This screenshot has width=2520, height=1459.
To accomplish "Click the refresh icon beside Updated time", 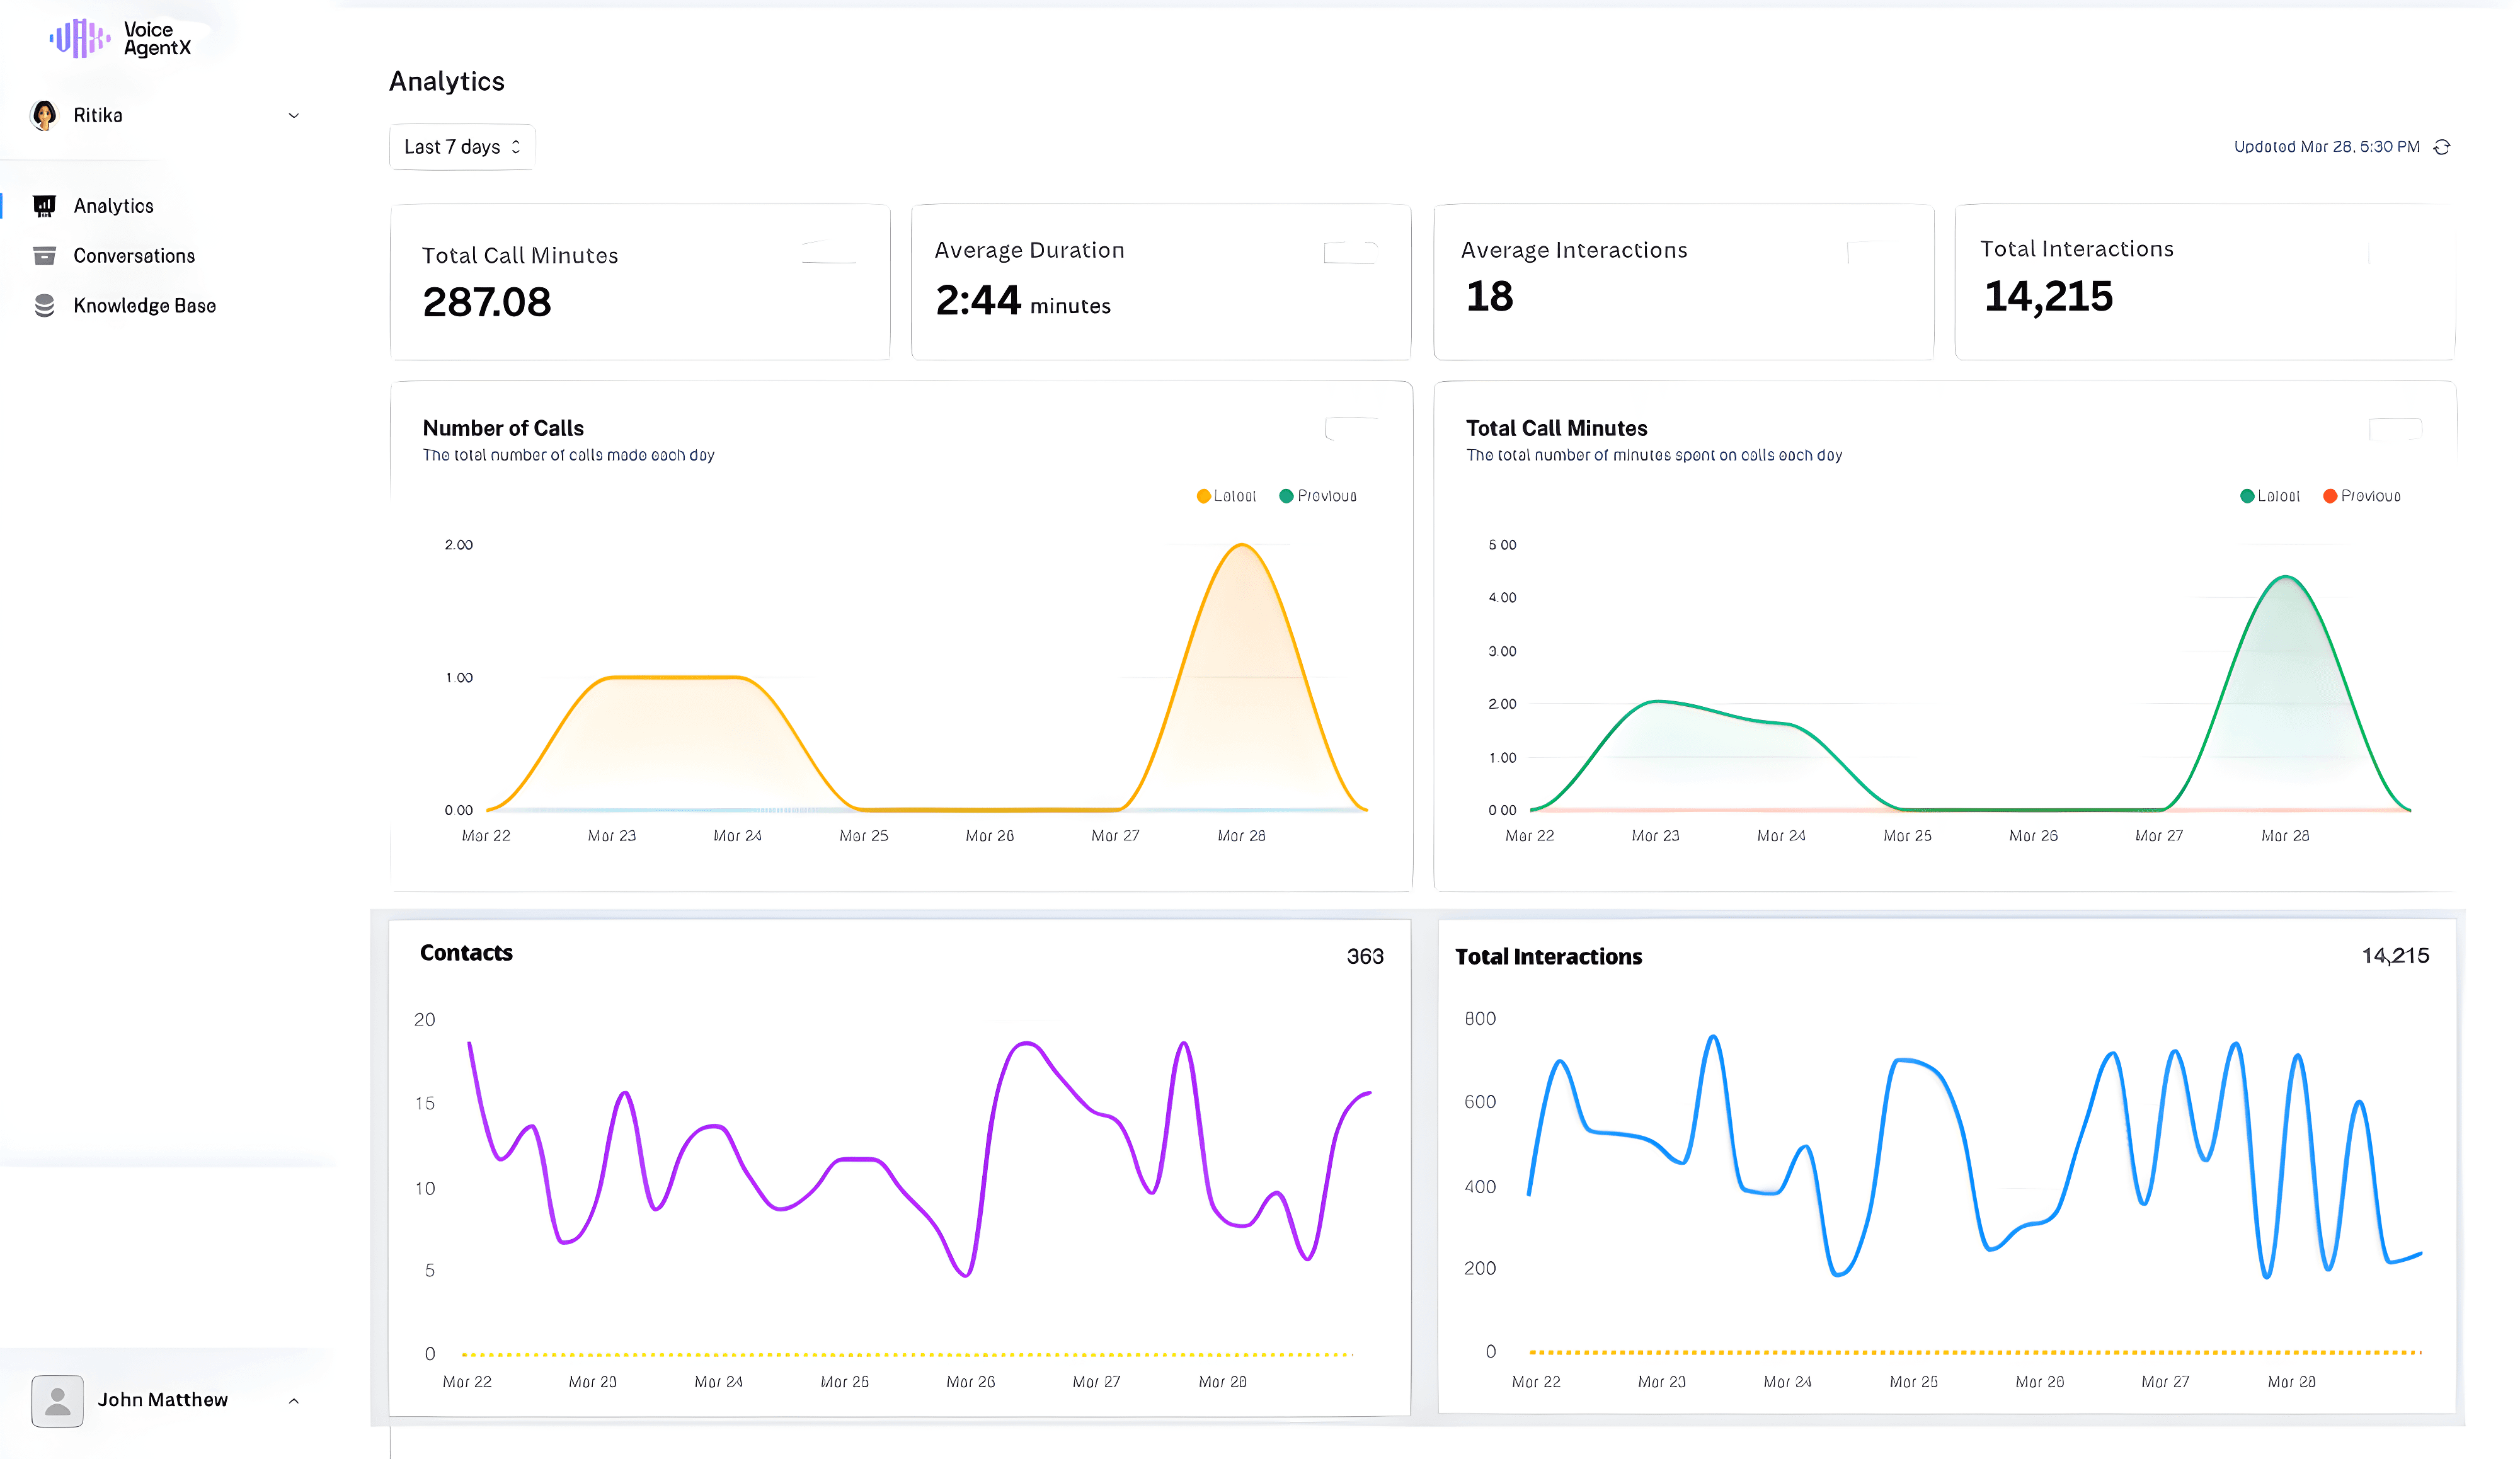I will (2442, 147).
